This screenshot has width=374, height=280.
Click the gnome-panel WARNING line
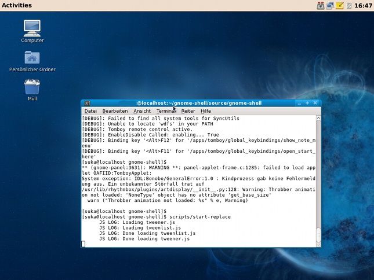pos(198,168)
